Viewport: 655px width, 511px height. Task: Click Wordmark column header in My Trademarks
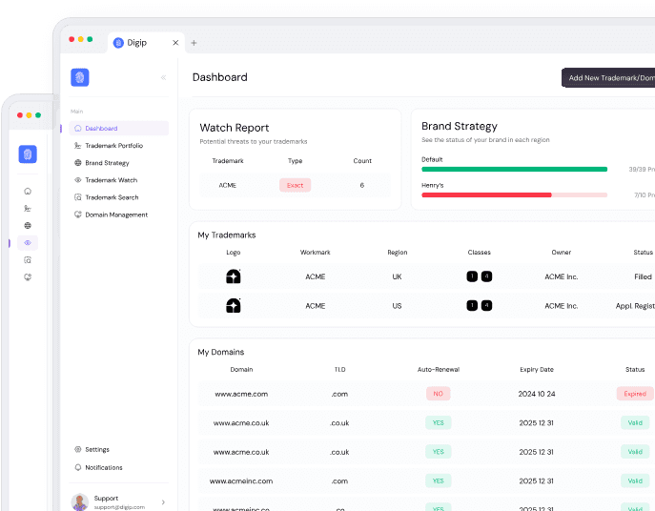(x=315, y=253)
